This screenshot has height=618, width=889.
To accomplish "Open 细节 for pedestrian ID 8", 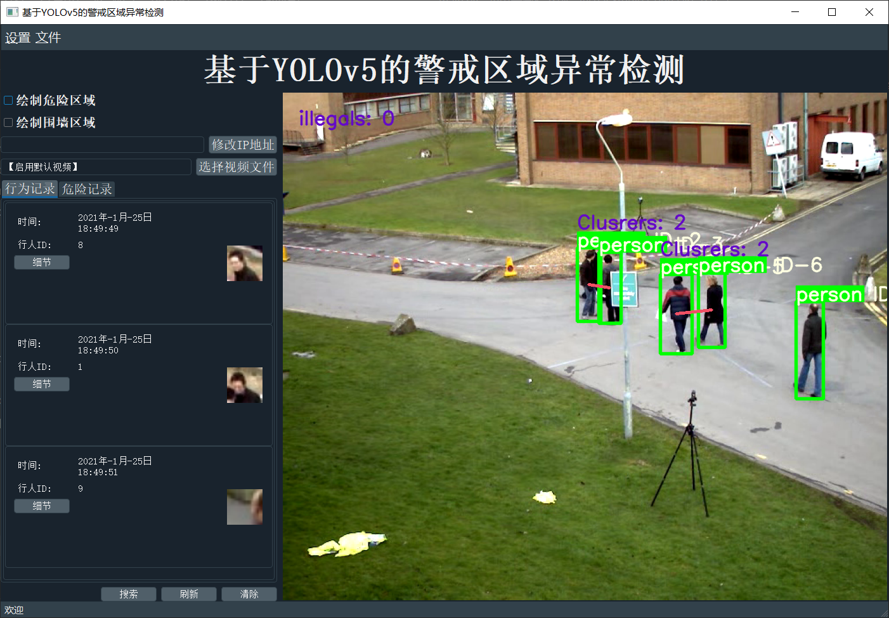I will [42, 262].
